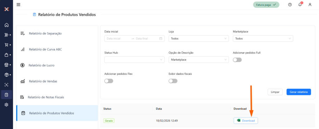The height and width of the screenshot is (129, 319).
Task: Open the home icon in the sidebar
Action: 6,25
